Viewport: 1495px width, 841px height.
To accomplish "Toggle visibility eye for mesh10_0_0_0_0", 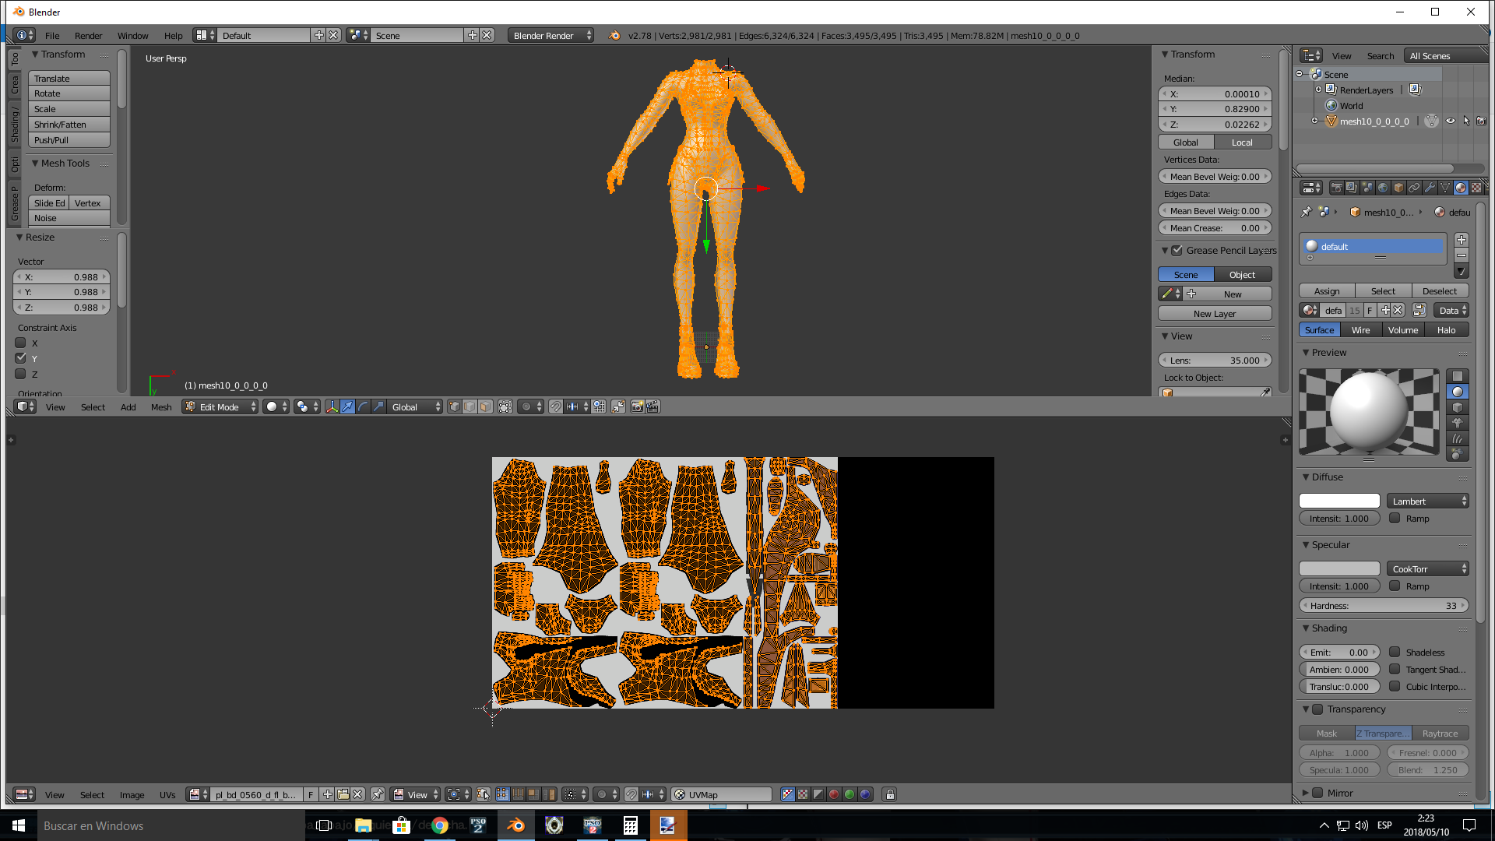I will 1450,121.
